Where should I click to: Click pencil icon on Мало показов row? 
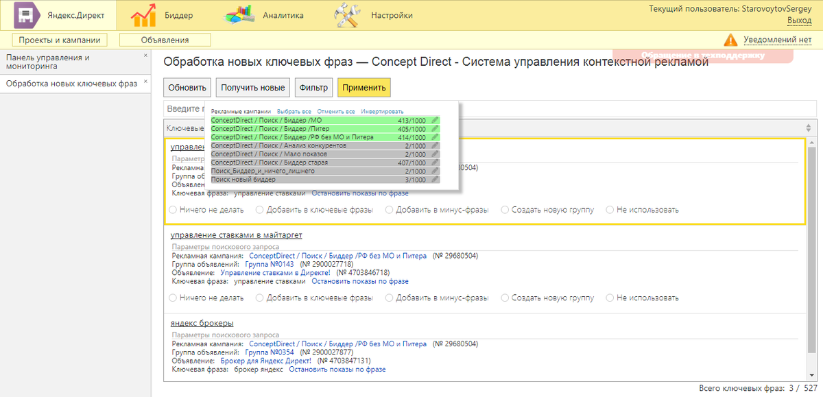click(x=433, y=154)
